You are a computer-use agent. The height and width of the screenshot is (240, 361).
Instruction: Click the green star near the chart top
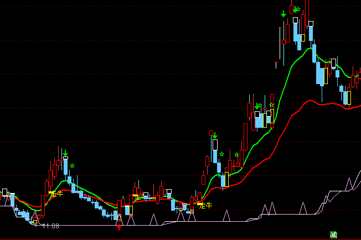click(297, 9)
